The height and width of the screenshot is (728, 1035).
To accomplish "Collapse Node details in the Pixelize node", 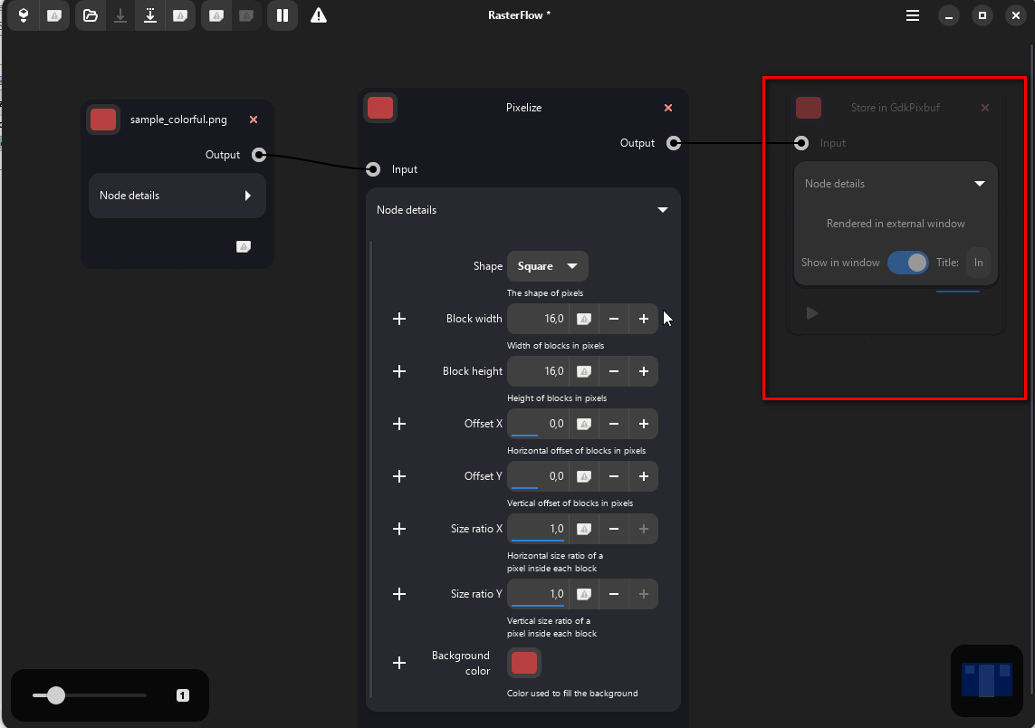I will point(662,210).
